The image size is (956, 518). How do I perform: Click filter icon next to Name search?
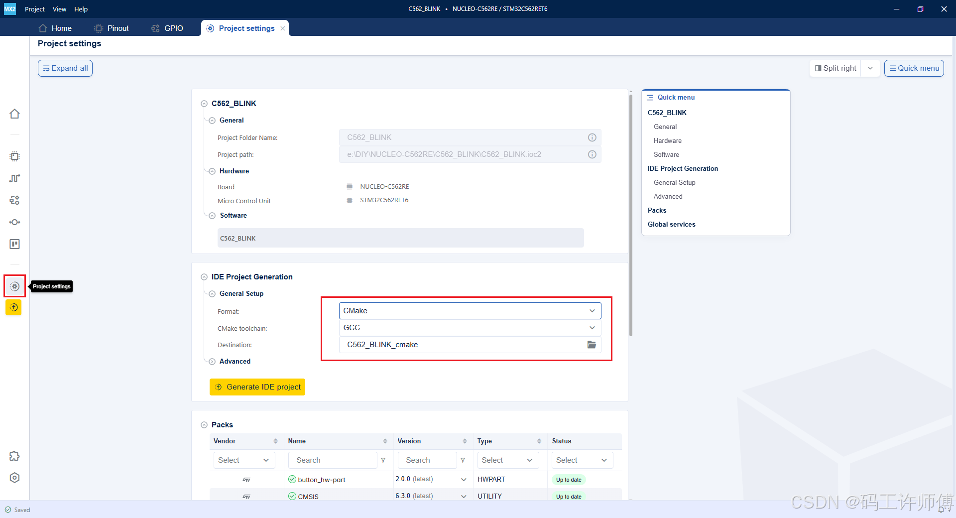(383, 460)
